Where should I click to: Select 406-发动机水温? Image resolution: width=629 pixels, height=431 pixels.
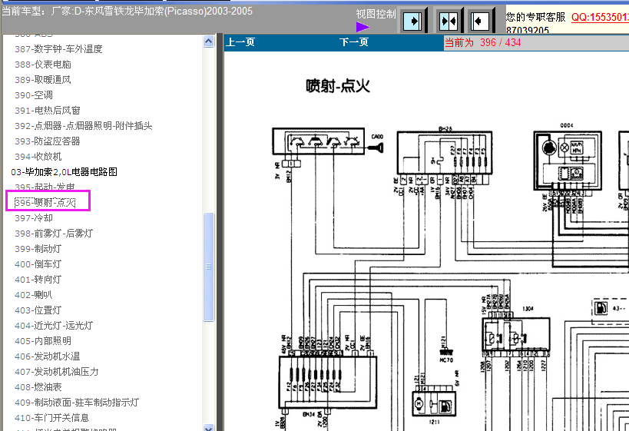[48, 356]
